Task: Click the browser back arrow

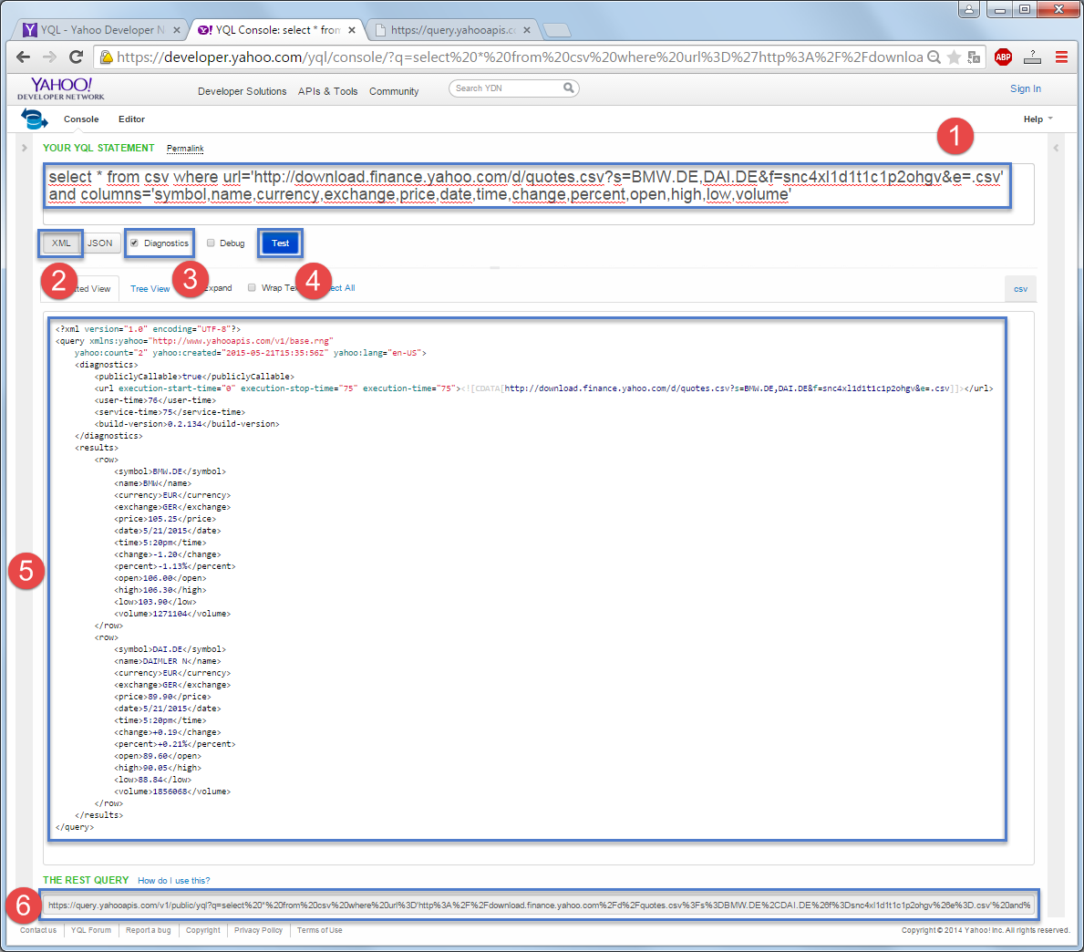Action: (23, 57)
